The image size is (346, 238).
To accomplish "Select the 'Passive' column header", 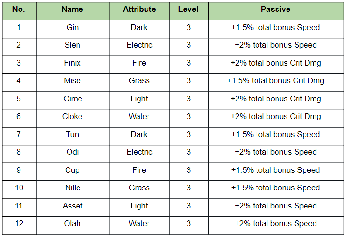I will (x=275, y=10).
